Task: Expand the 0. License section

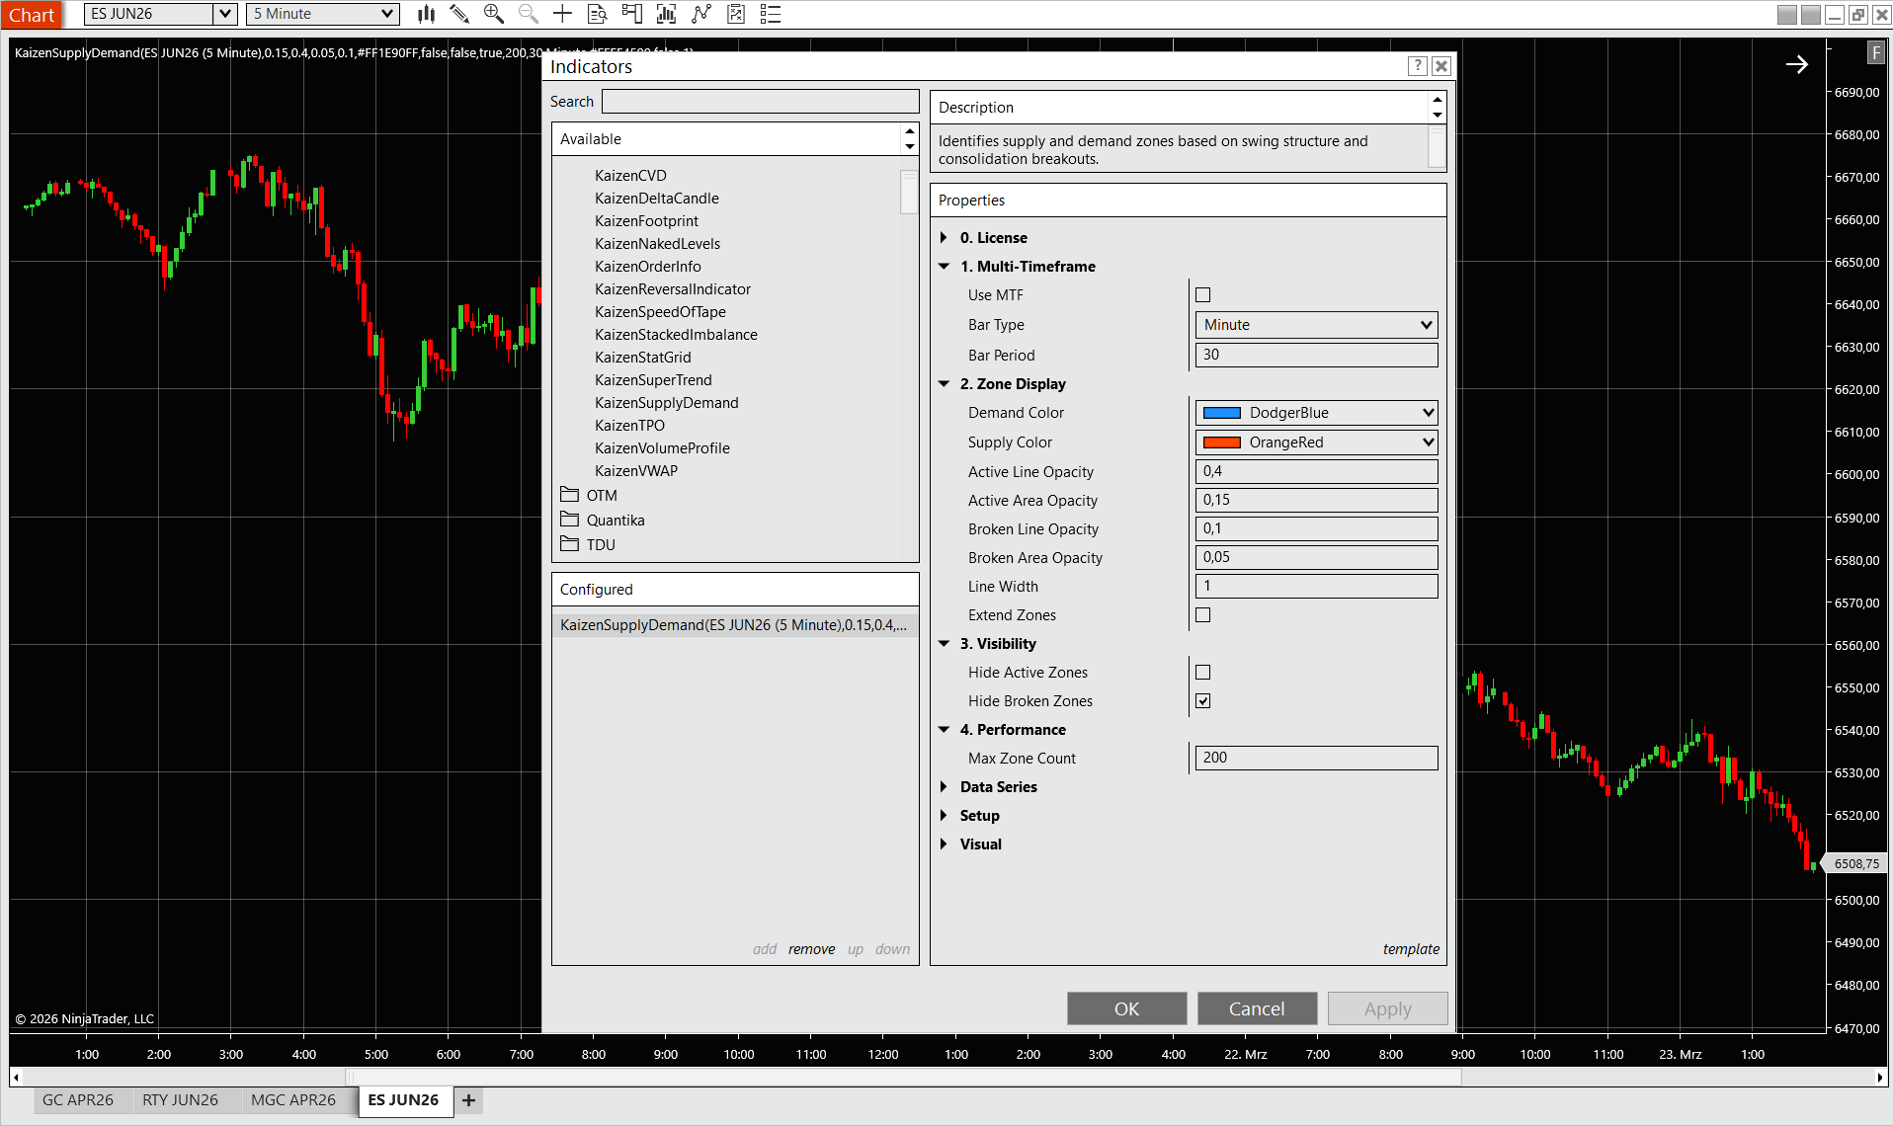Action: point(944,238)
